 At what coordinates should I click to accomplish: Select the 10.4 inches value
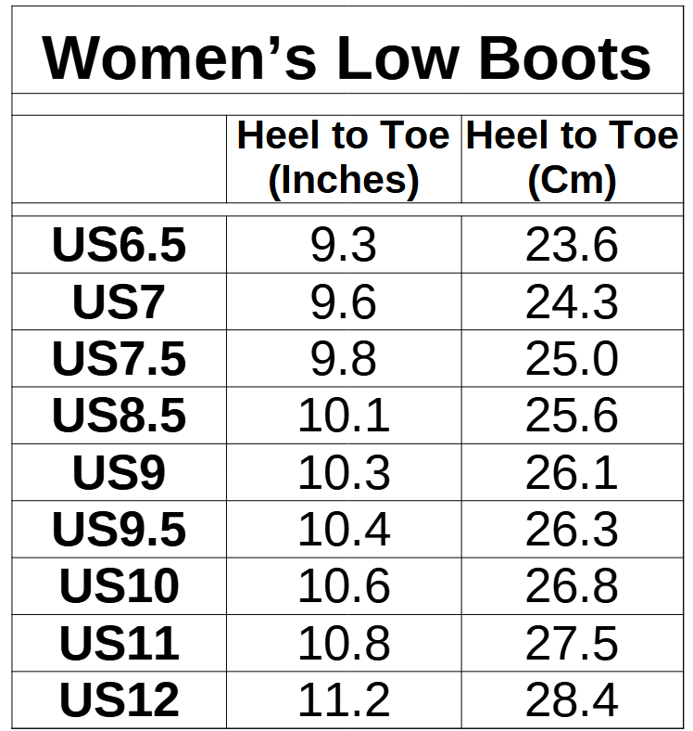click(x=343, y=530)
